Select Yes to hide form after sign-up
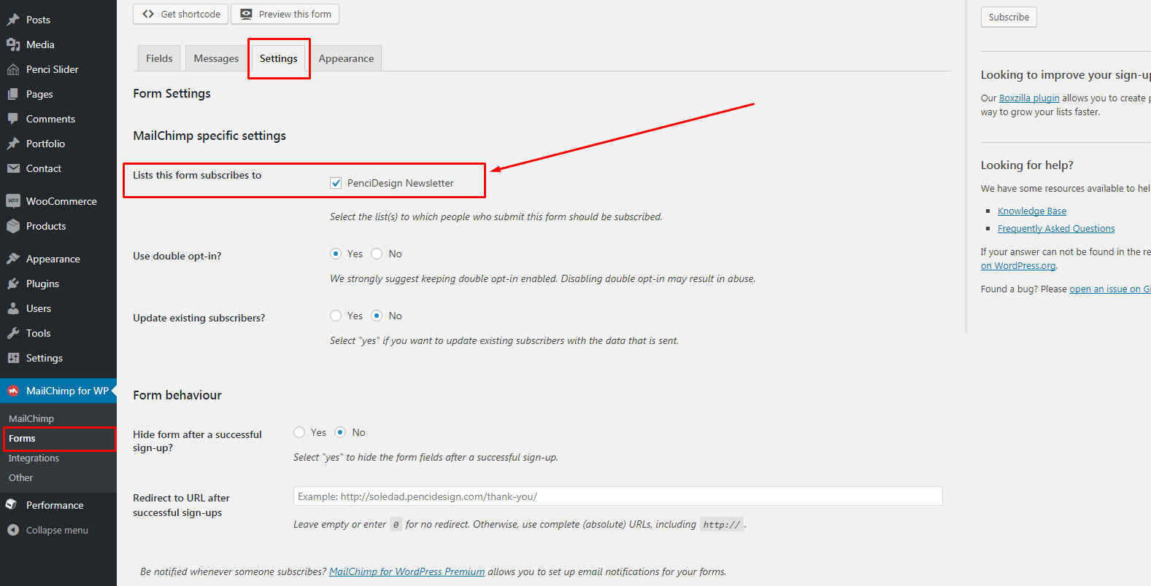The width and height of the screenshot is (1151, 586). [299, 432]
